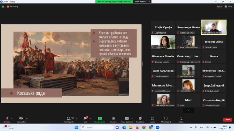Open the Apps icon in Zoom toolbar
Viewport: 234px width, 131px height.
coord(152,120)
